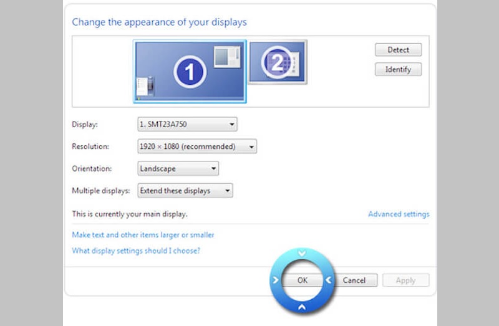Click the Cancel button
Image resolution: width=499 pixels, height=326 pixels.
[354, 280]
